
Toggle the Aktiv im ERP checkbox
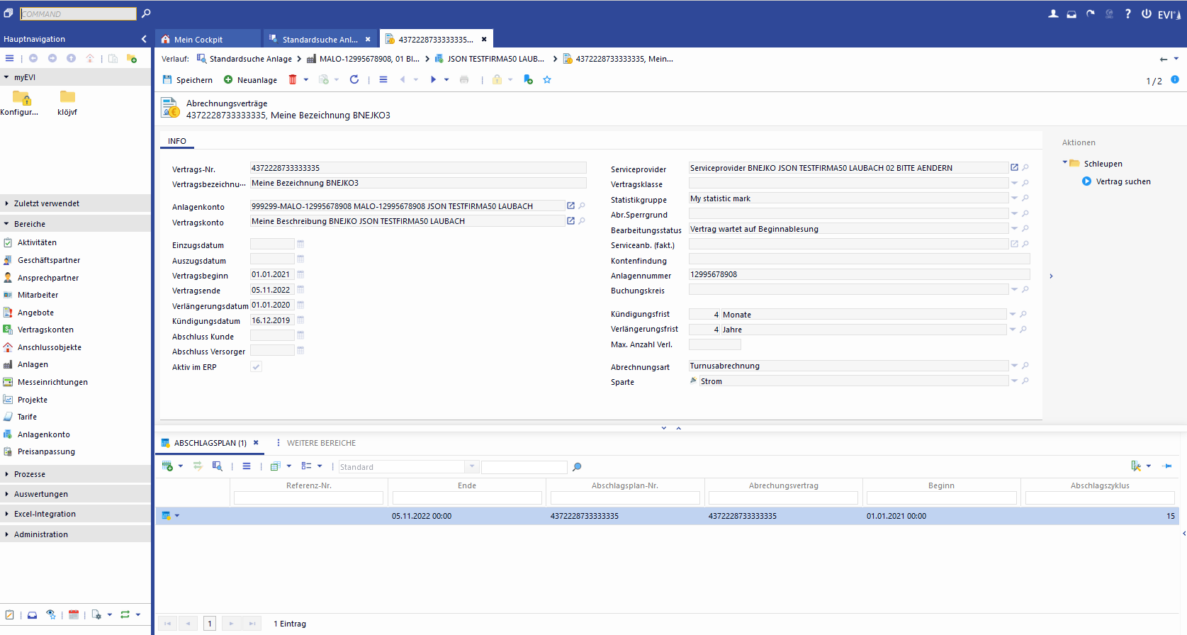click(x=257, y=367)
